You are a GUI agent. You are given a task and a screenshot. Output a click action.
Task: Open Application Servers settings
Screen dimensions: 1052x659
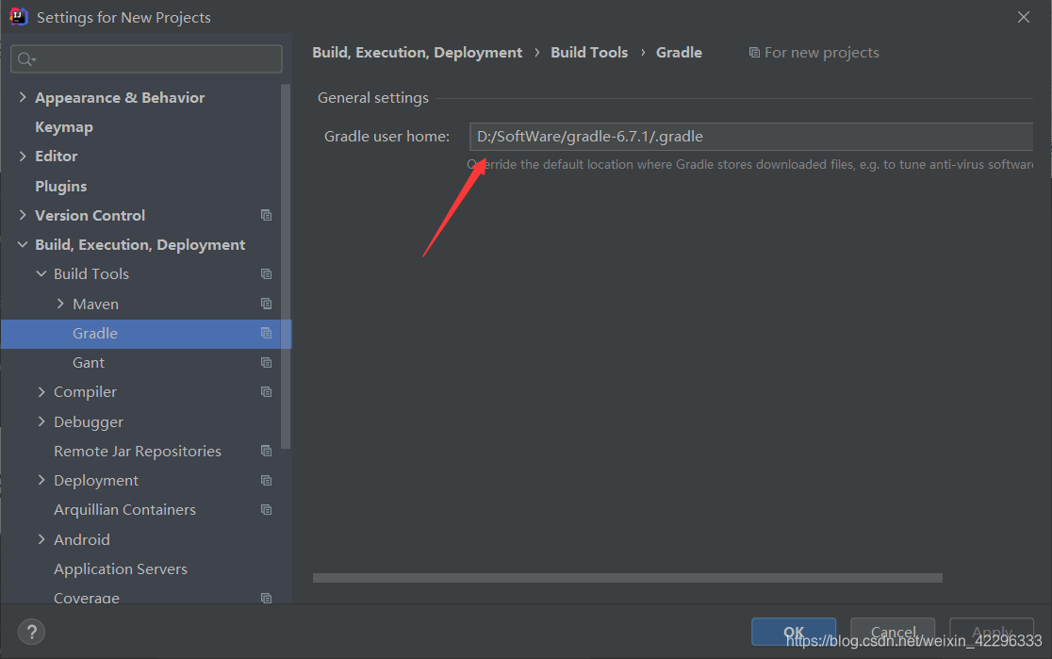tap(121, 569)
